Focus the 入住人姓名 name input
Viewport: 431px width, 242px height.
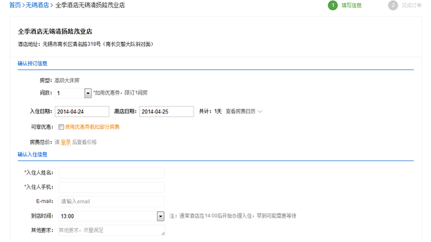coord(111,173)
